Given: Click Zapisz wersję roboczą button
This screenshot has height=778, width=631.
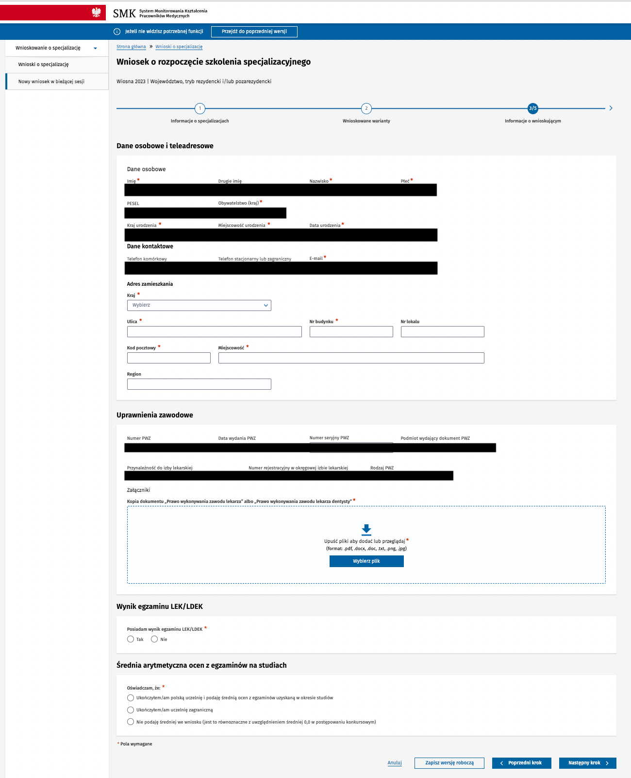Looking at the screenshot, I should pyautogui.click(x=449, y=763).
